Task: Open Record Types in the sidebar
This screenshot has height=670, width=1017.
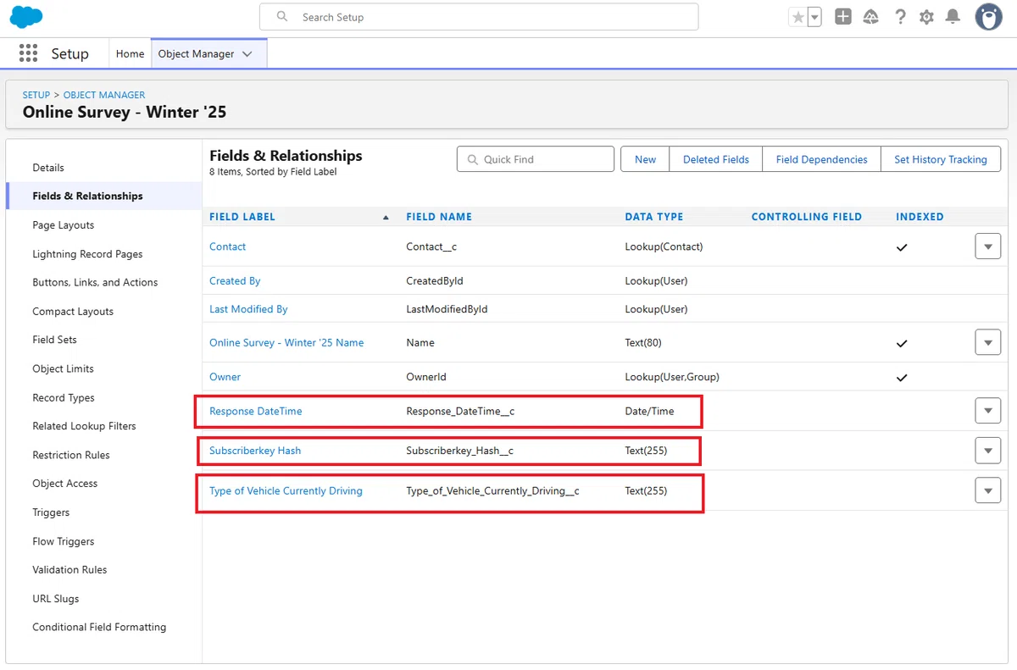Action: tap(64, 397)
